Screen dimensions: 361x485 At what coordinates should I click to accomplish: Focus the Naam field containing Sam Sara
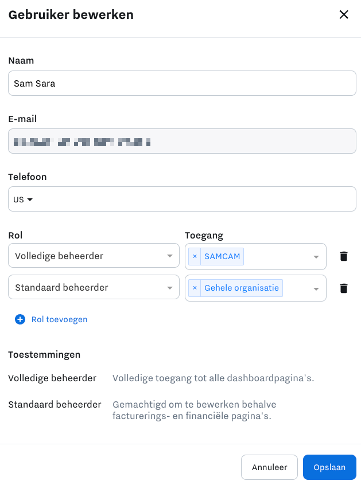click(x=182, y=83)
